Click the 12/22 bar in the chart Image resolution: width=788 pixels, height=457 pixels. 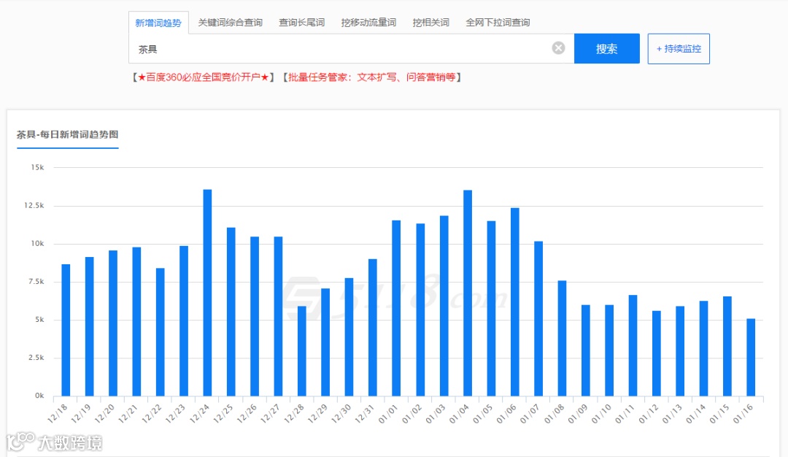point(161,332)
